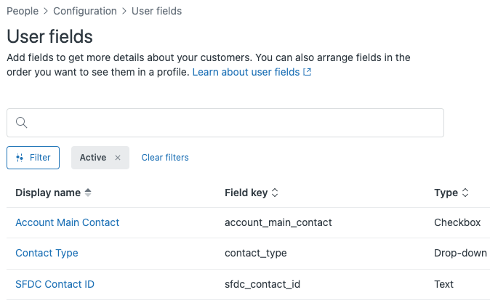Select User fields breadcrumb

click(157, 11)
